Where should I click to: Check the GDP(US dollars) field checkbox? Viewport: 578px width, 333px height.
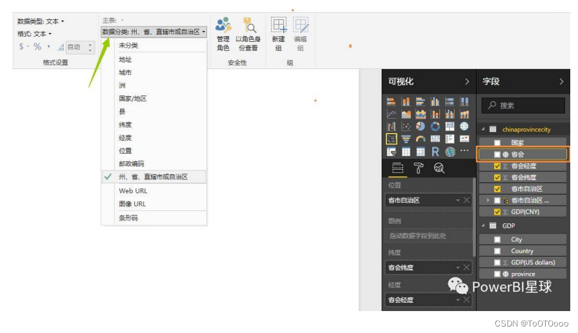coord(497,263)
